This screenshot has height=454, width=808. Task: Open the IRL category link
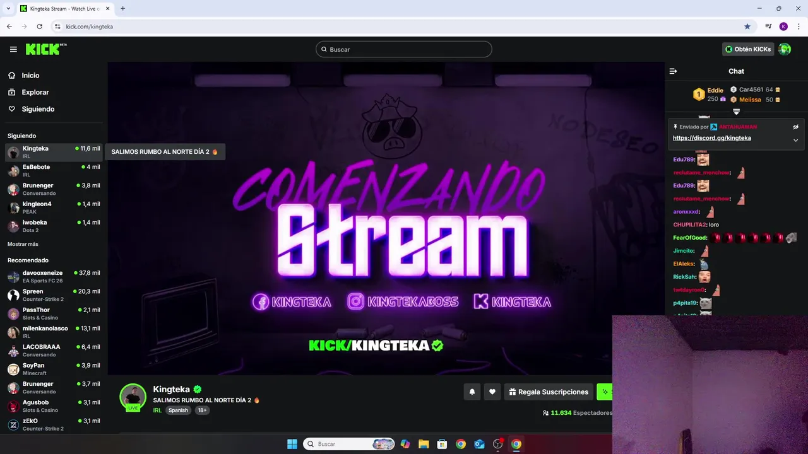coord(157,410)
